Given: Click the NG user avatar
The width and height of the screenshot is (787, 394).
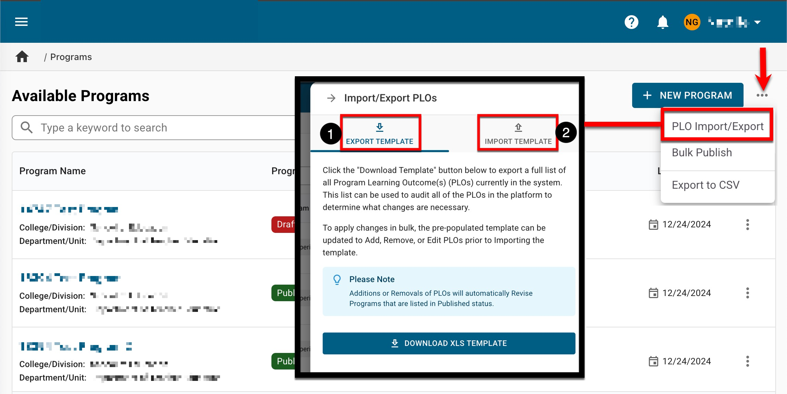Looking at the screenshot, I should pos(691,22).
